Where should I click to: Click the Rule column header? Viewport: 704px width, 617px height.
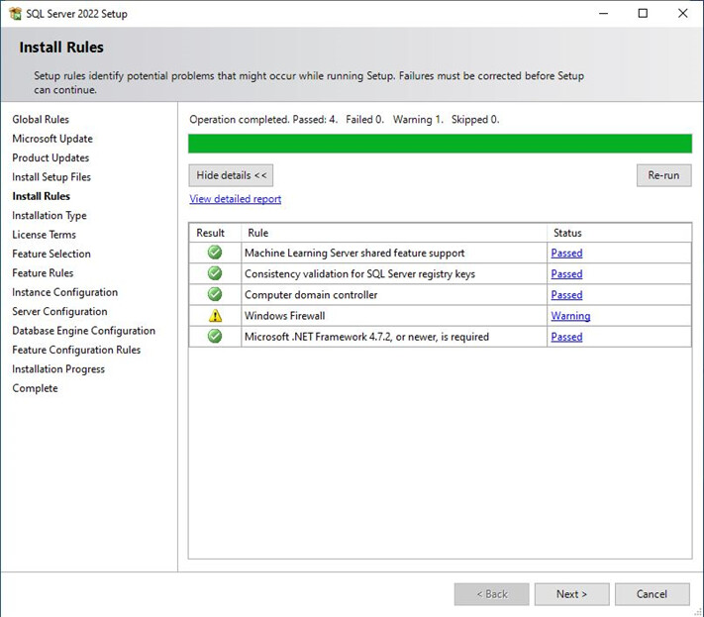point(394,233)
